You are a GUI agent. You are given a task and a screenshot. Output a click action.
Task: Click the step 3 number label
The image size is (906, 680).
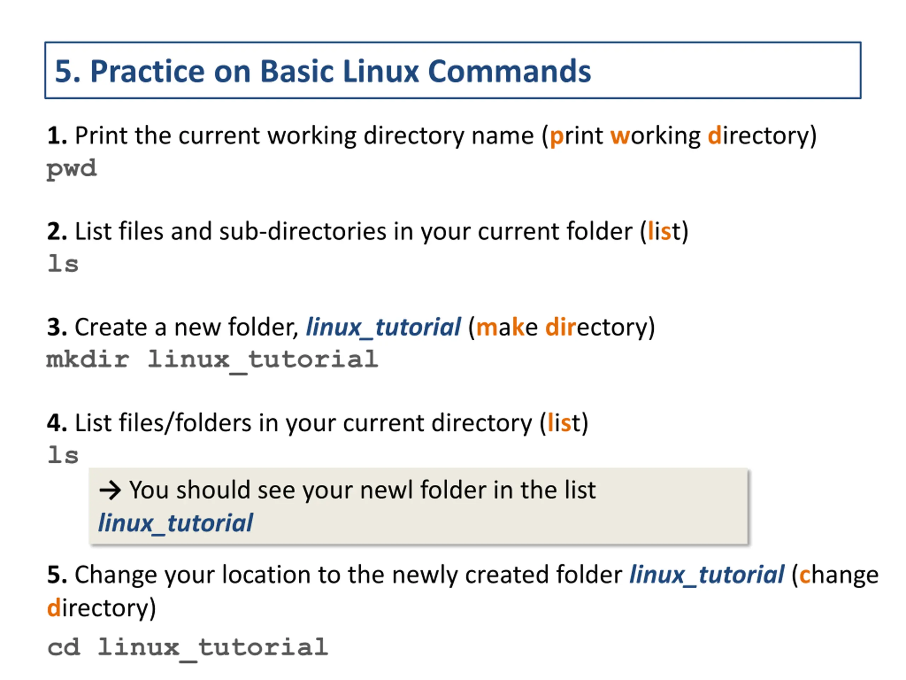click(x=57, y=328)
